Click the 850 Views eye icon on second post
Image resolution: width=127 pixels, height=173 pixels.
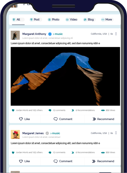pyautogui.click(x=103, y=153)
